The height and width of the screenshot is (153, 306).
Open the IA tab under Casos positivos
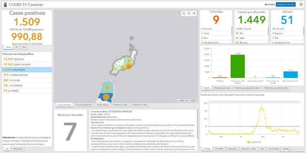pyautogui.click(x=17, y=47)
